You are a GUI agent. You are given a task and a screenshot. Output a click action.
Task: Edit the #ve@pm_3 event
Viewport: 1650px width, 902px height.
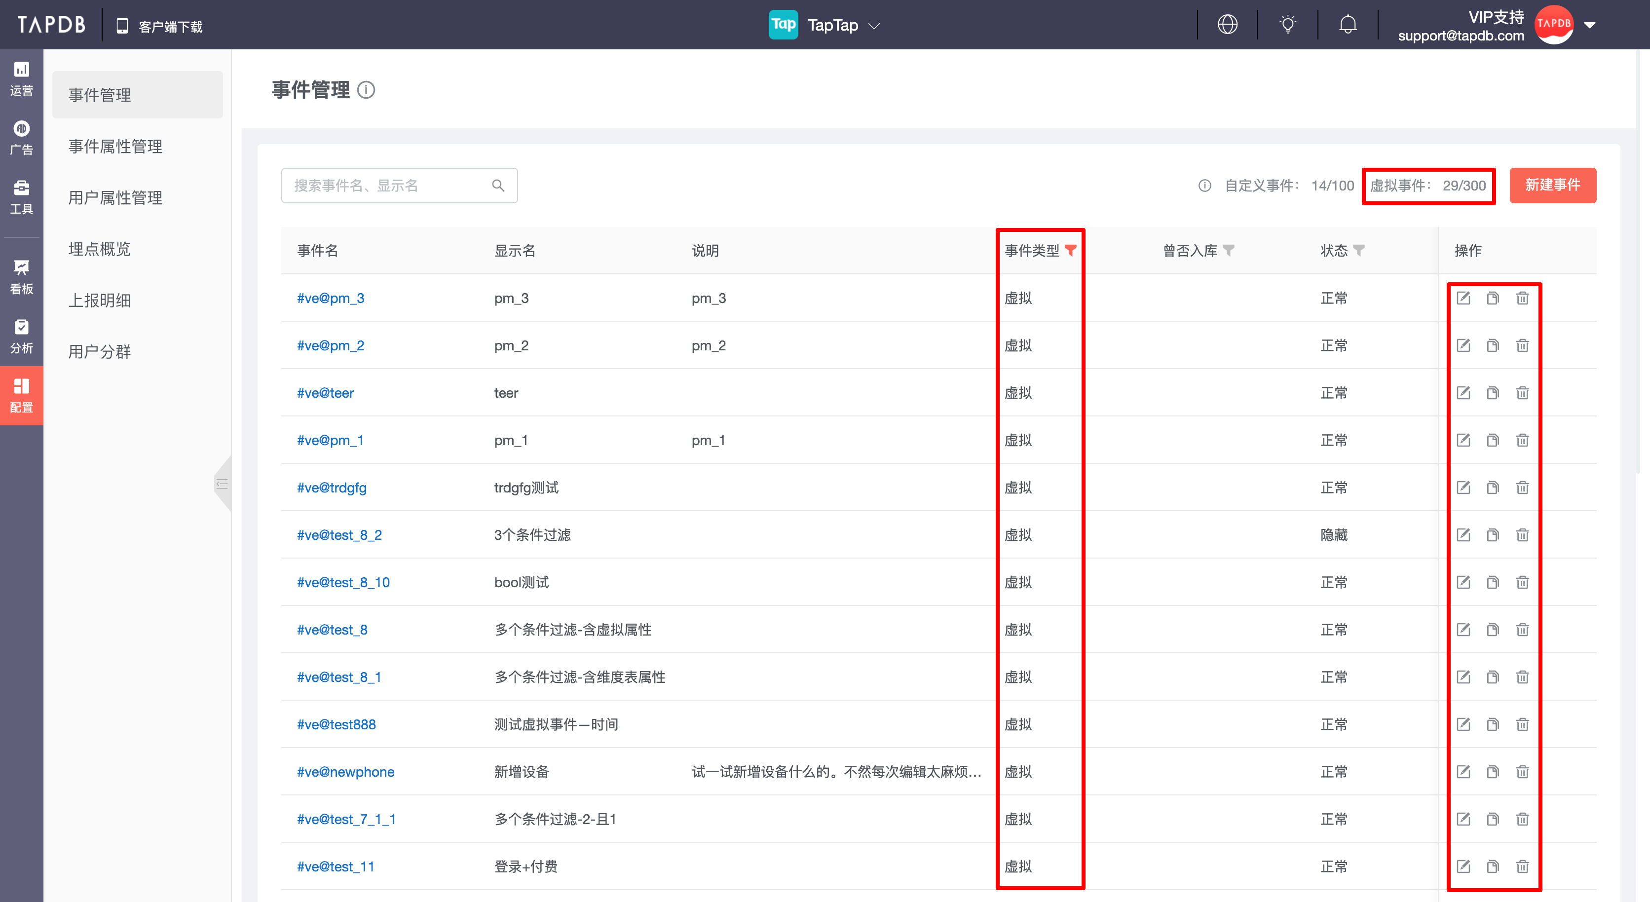1463,298
